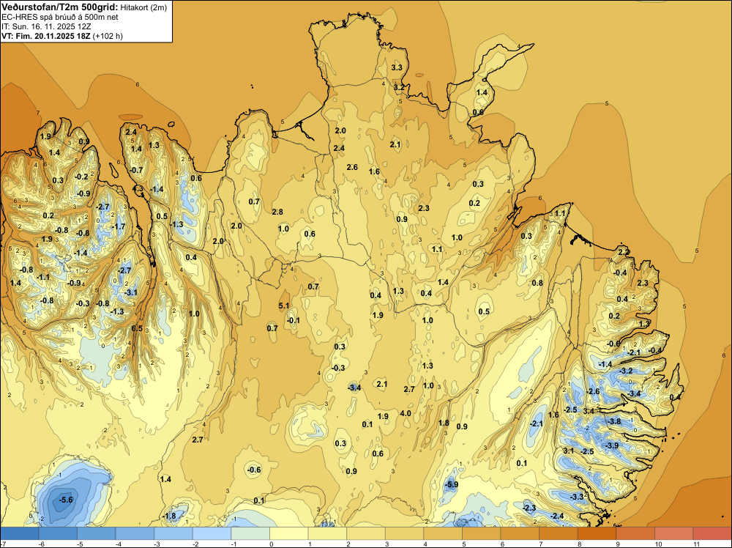Click the 'IT: Sun. 16. 11. 2025 12Z' line
Screen dimensions: 732x548
pos(46,26)
